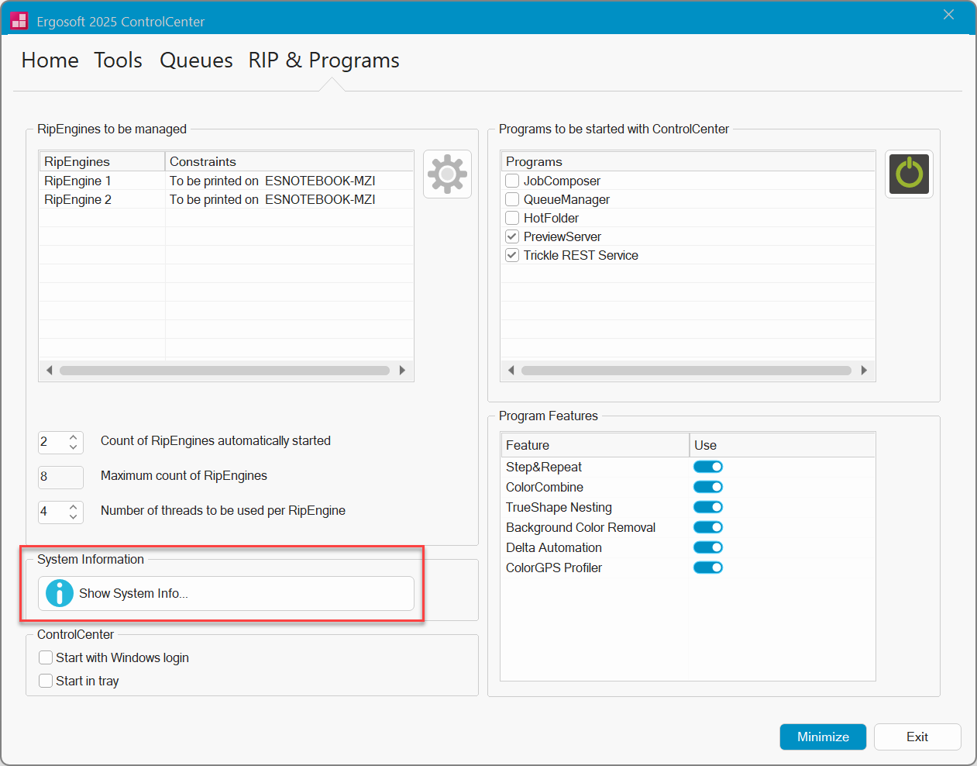977x766 pixels.
Task: Open the Tools tab
Action: click(119, 60)
